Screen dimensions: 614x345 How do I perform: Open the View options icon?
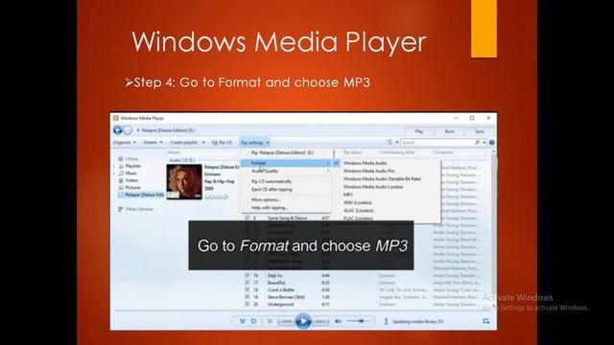(x=390, y=143)
